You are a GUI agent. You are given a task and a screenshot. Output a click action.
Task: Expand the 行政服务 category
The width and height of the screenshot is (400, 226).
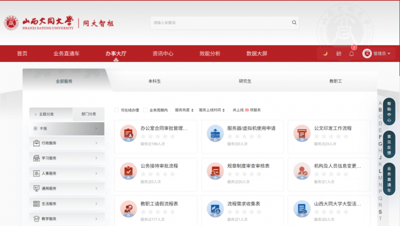pyautogui.click(x=67, y=143)
